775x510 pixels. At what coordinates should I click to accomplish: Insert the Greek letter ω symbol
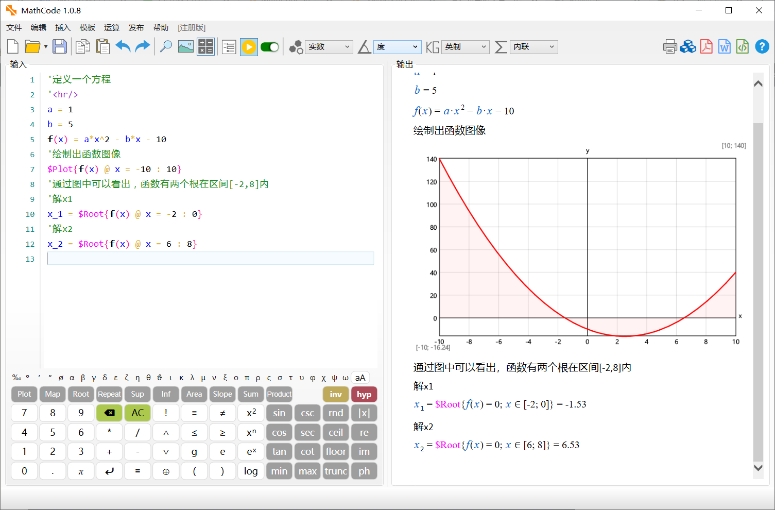click(x=346, y=378)
